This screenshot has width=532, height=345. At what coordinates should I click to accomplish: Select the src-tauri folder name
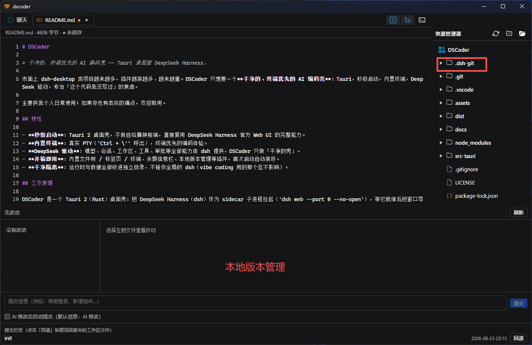(x=465, y=156)
